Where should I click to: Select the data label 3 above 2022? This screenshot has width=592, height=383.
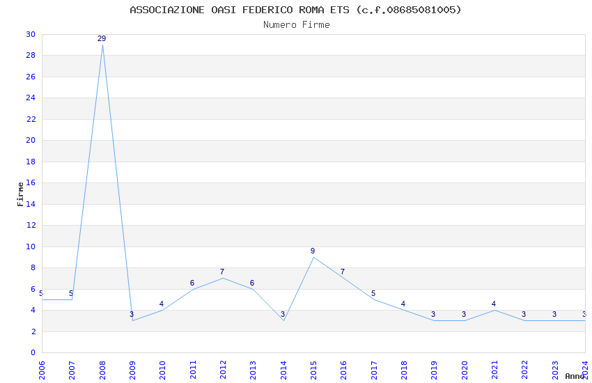[524, 315]
